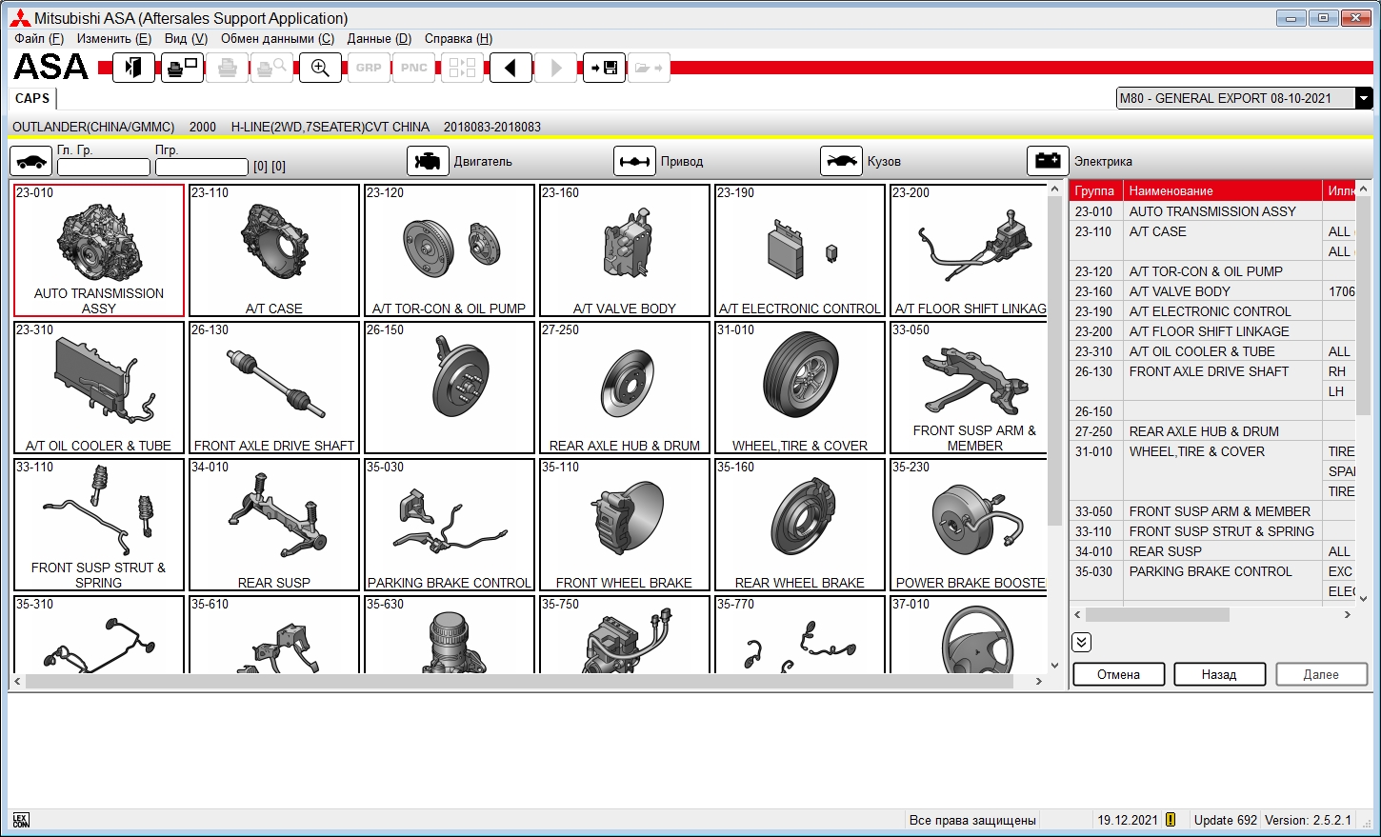Screen dimensions: 1381x837
Task: Click the back arrow toolbar icon
Action: 510,68
